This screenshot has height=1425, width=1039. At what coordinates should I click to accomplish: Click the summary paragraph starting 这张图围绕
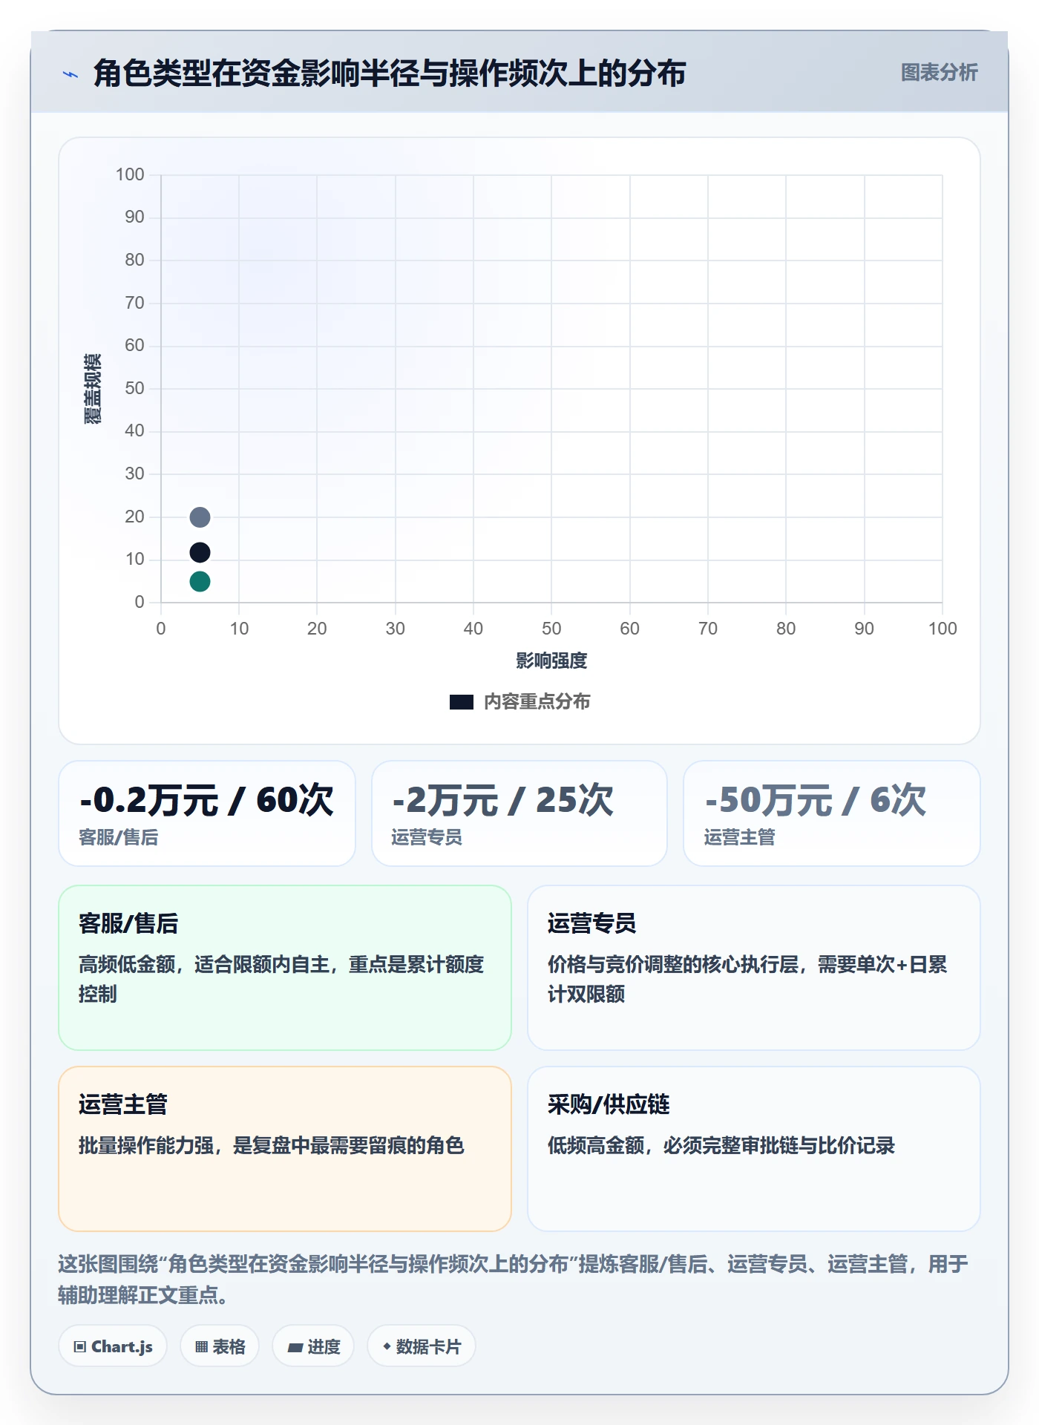coord(514,1279)
